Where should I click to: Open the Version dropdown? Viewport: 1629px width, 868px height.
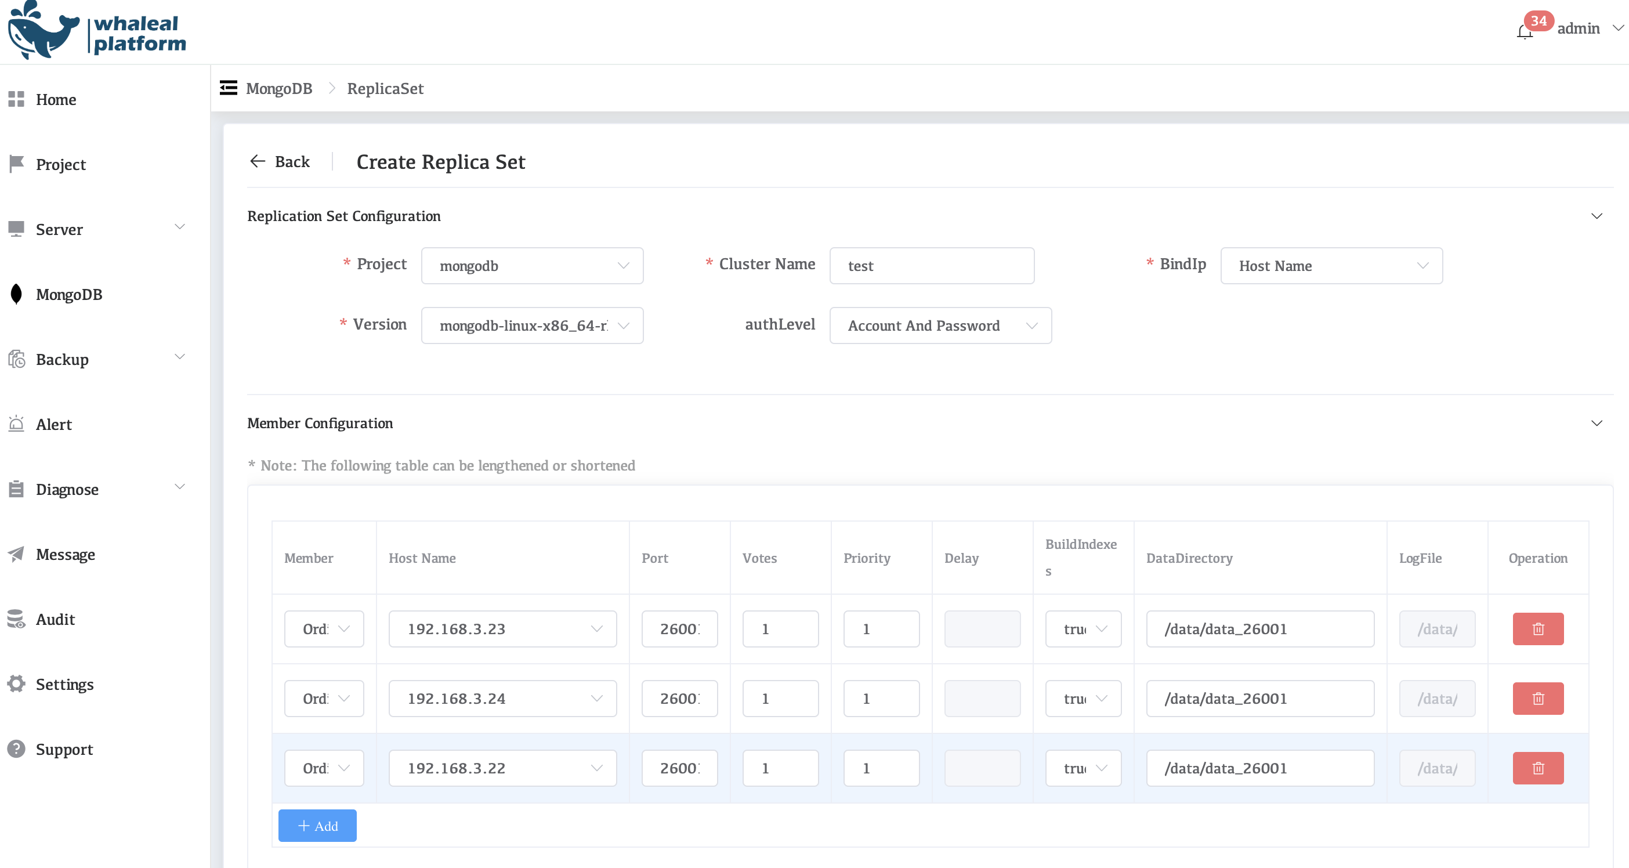[x=532, y=326]
